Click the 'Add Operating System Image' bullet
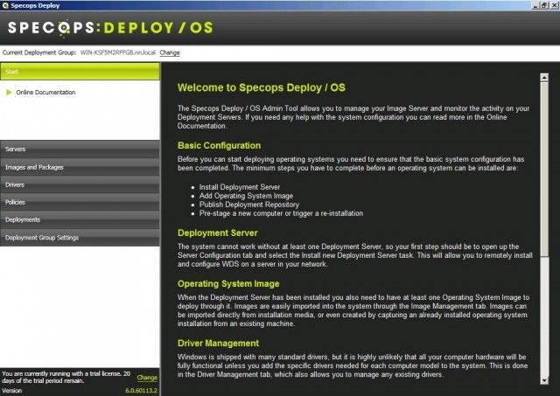560x396 pixels. 246,196
